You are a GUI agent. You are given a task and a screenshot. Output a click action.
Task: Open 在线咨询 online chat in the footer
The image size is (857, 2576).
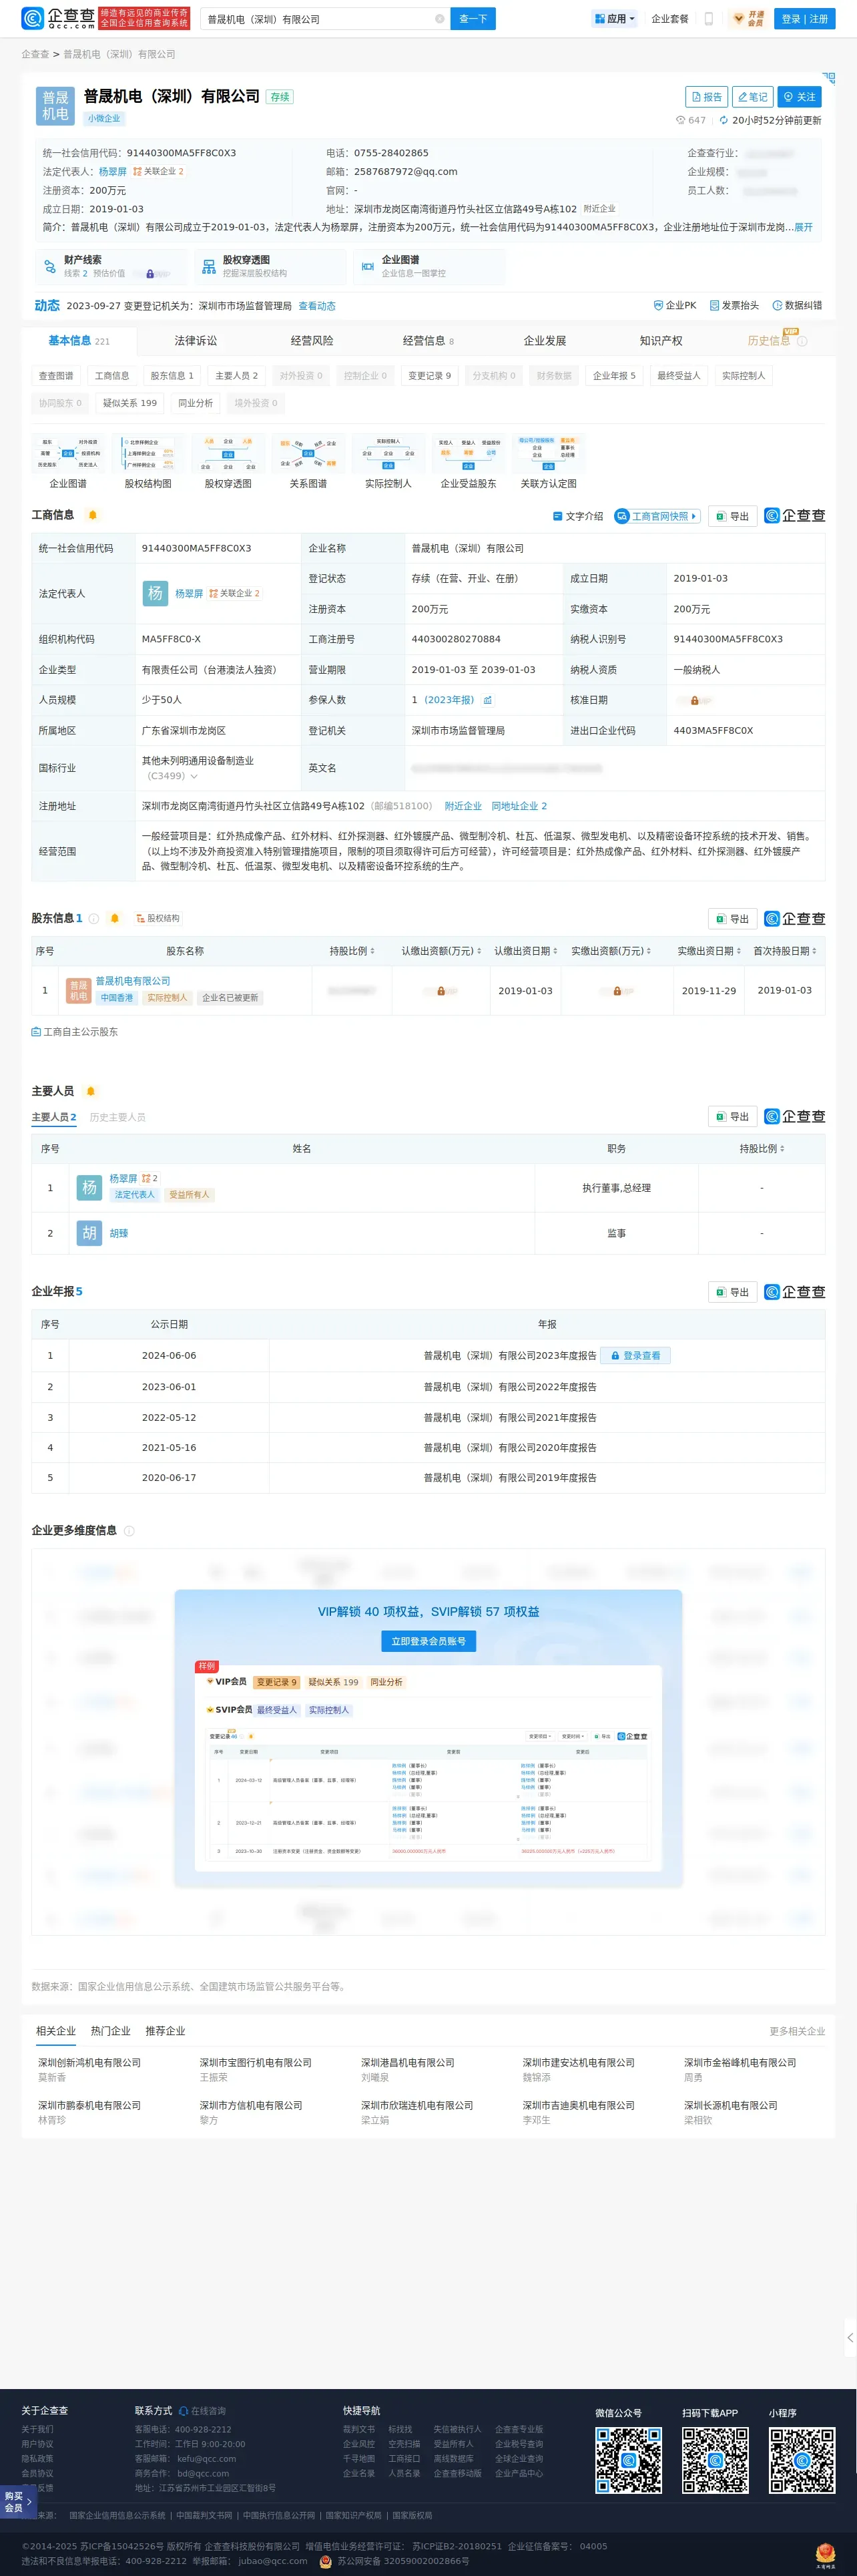[202, 2411]
